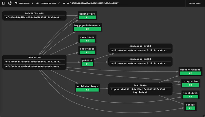
Task: Open the testflight job
Action: 190,93
